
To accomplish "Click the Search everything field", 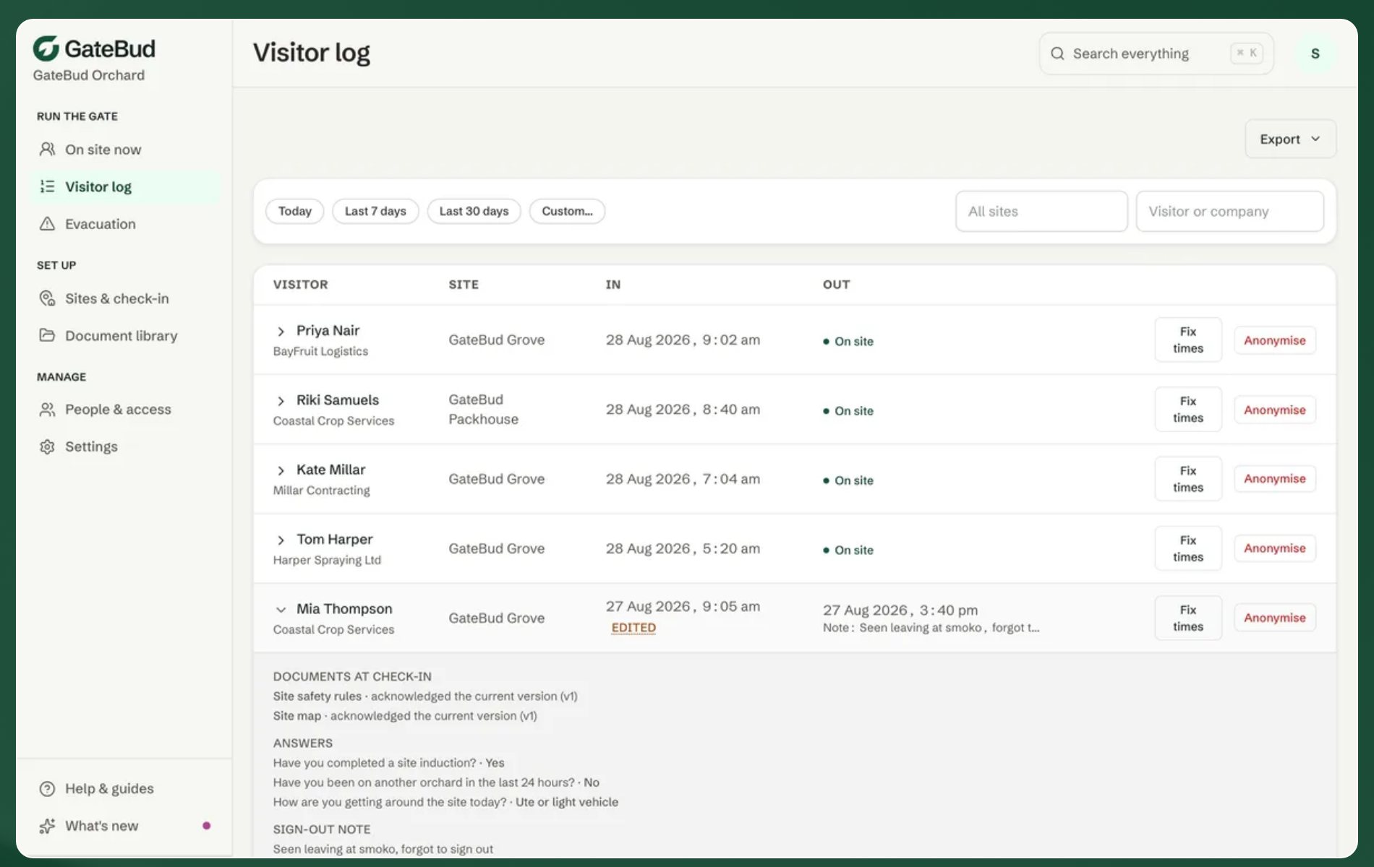I will click(x=1156, y=53).
